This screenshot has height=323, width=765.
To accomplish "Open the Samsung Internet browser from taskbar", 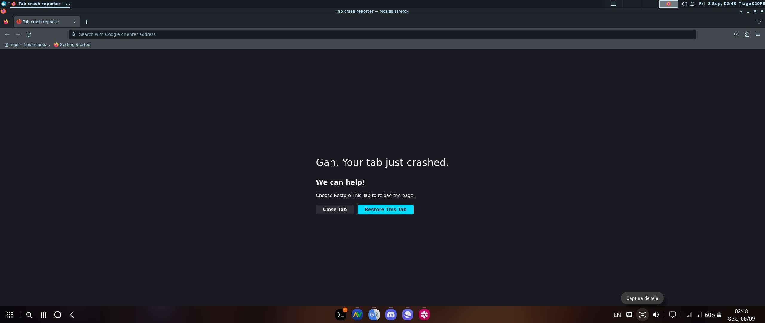I will 407,314.
